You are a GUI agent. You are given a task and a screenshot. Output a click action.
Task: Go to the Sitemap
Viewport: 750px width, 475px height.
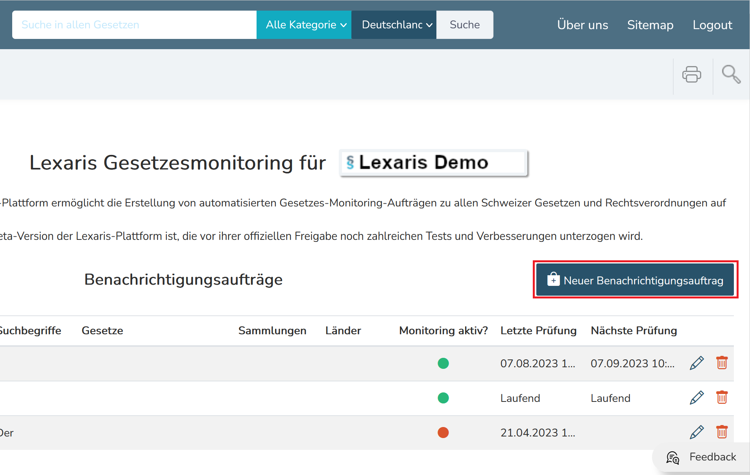650,25
